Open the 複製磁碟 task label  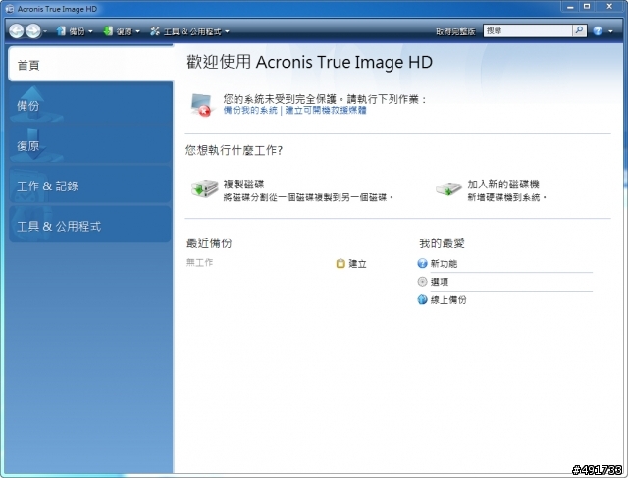click(x=243, y=185)
